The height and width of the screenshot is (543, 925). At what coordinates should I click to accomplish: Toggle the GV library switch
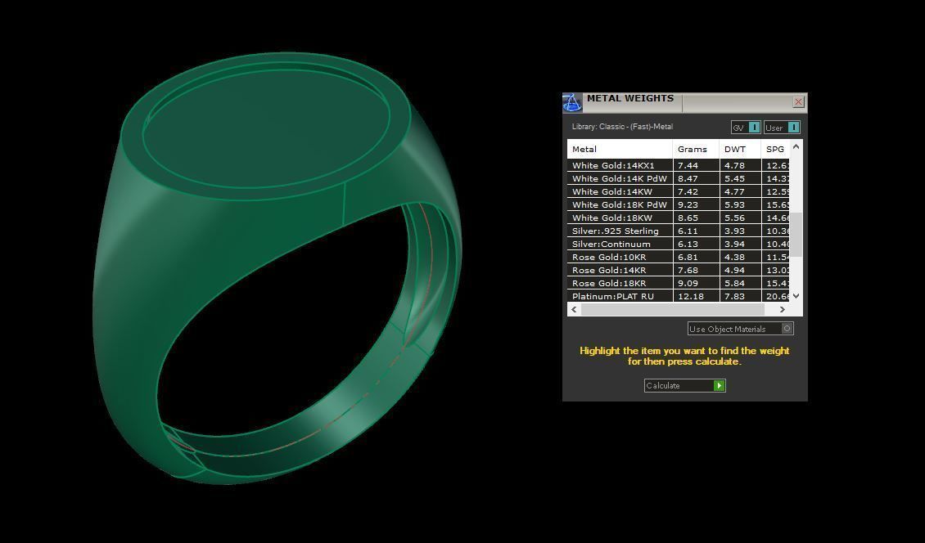[x=746, y=128]
